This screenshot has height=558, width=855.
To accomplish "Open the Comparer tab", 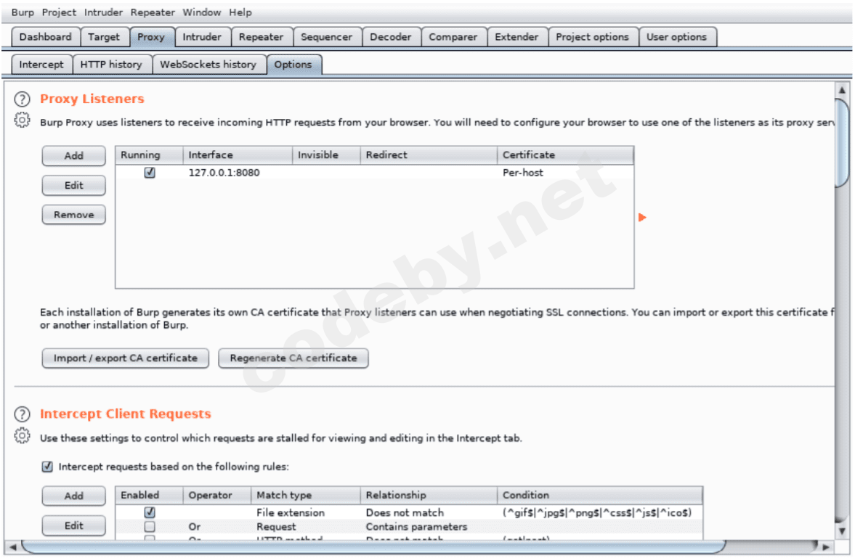I will (x=453, y=37).
